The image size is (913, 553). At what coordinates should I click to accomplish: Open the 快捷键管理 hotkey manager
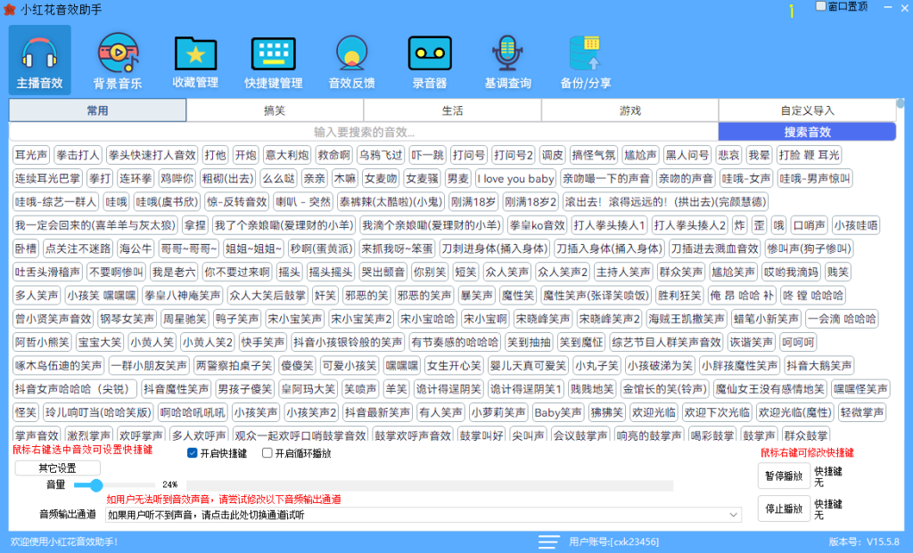[x=273, y=58]
